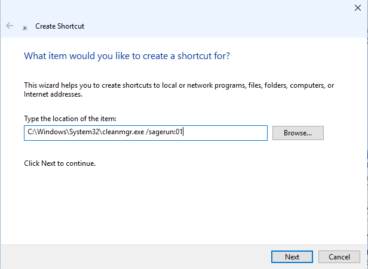
Task: Close the Create Shortcut dialog
Action: [x=358, y=8]
